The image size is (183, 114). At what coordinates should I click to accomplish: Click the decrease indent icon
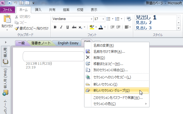click(x=112, y=27)
